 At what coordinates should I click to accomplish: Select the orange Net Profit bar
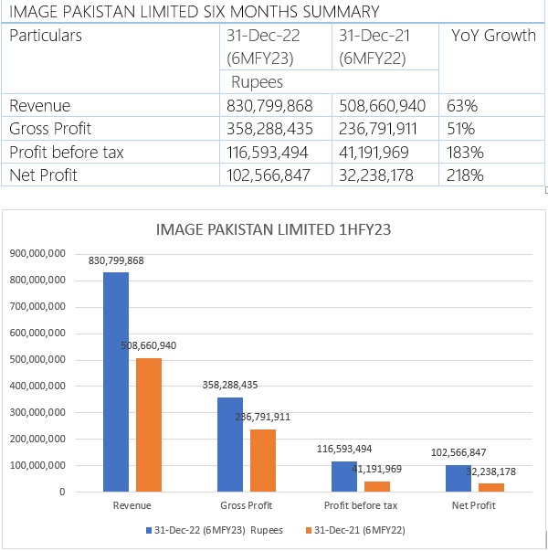point(491,487)
